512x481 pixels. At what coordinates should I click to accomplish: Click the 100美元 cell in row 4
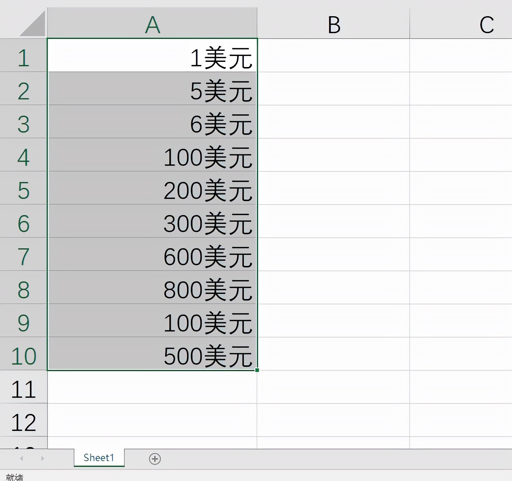[x=152, y=155]
